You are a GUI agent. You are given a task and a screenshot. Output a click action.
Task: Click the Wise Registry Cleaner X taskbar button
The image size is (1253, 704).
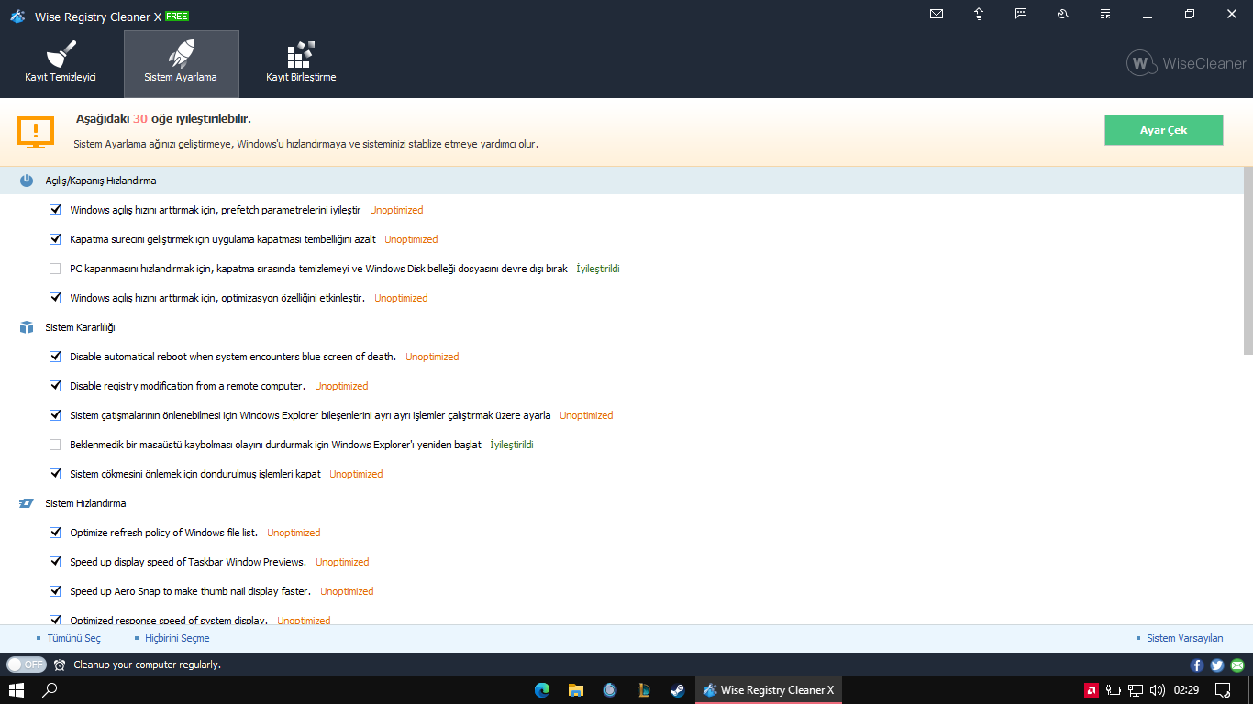pyautogui.click(x=769, y=690)
